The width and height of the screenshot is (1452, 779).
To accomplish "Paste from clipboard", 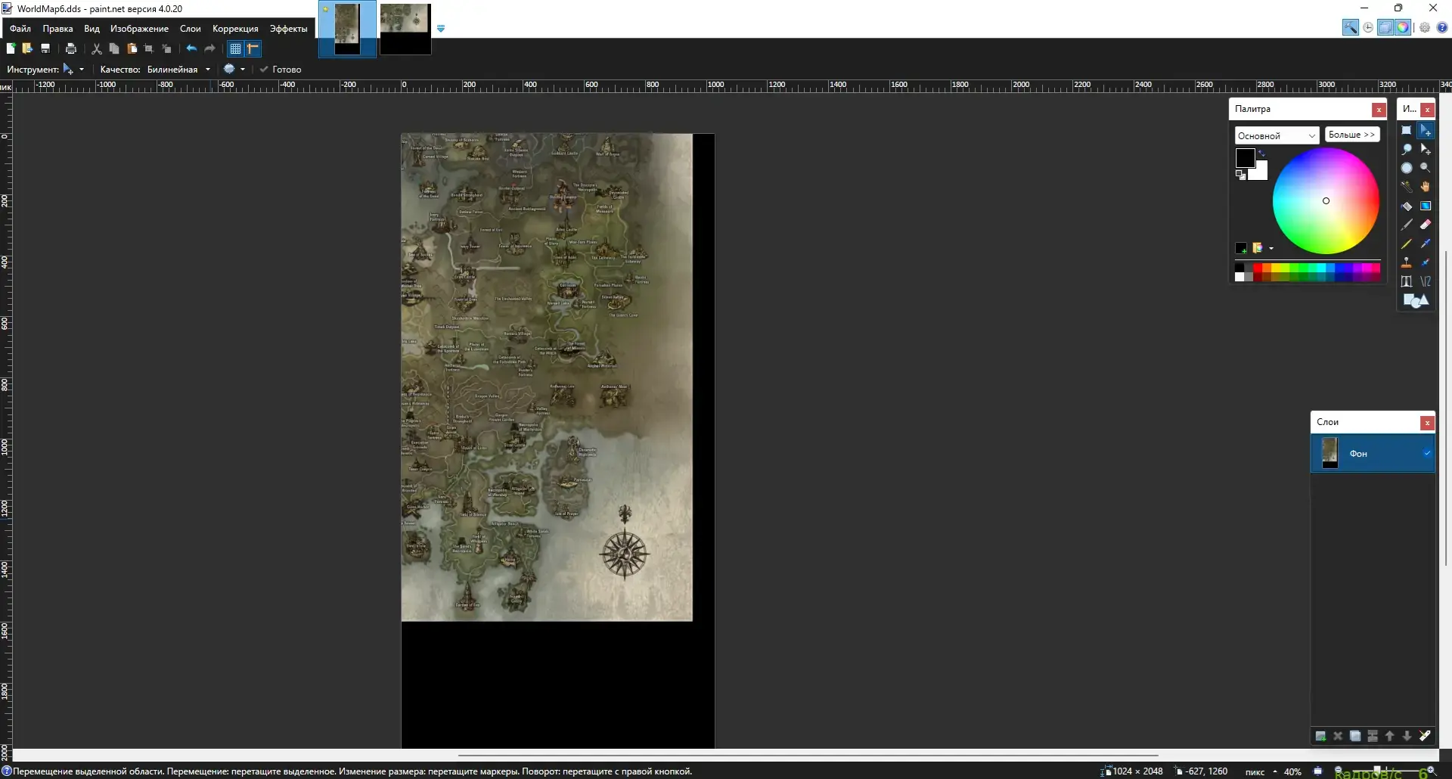I will click(132, 48).
